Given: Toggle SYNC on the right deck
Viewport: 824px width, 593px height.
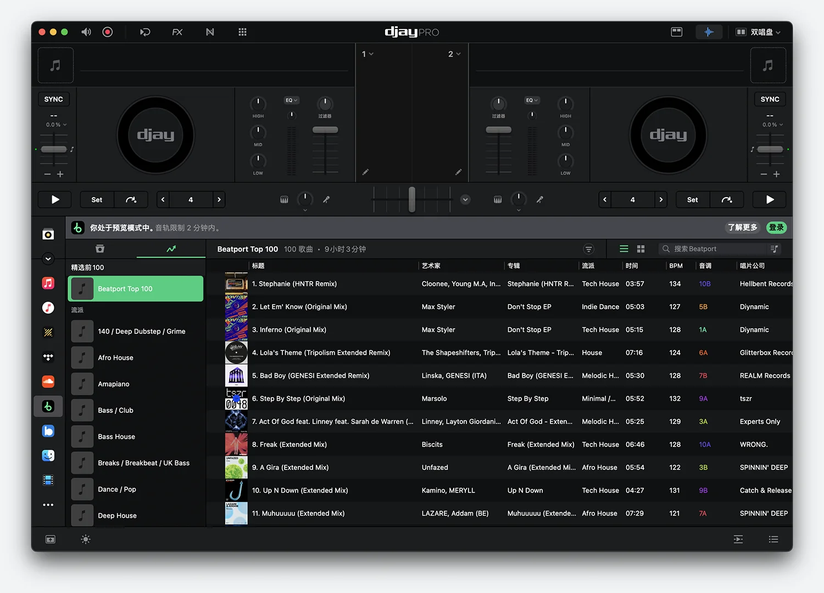Looking at the screenshot, I should (x=770, y=99).
